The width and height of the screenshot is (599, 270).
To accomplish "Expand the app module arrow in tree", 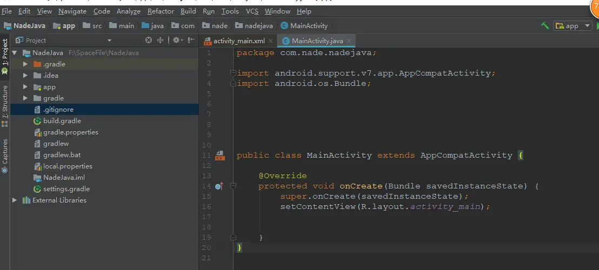I will (25, 87).
